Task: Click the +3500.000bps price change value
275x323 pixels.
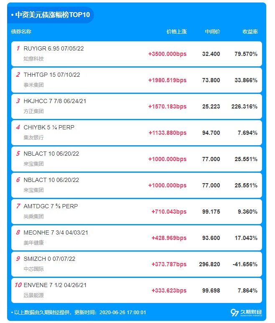Action: [167, 54]
